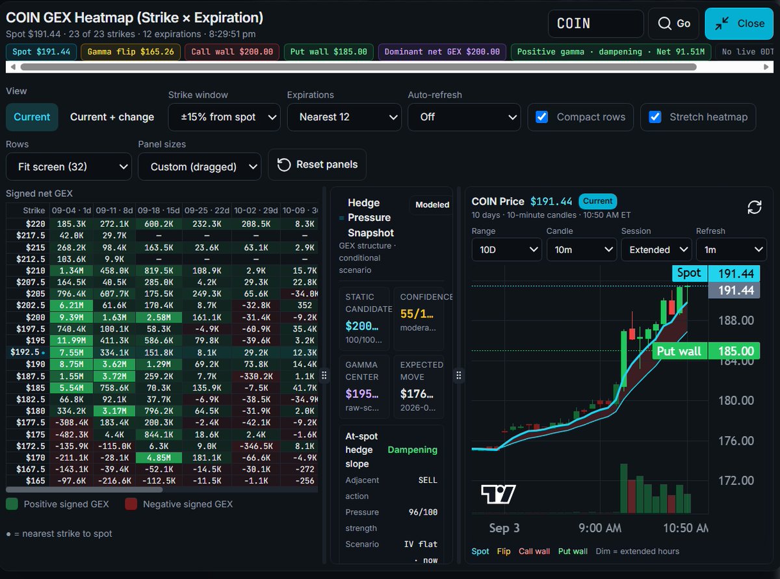The width and height of the screenshot is (780, 579).
Task: Click the Current badge next to COIN Price
Action: (597, 201)
